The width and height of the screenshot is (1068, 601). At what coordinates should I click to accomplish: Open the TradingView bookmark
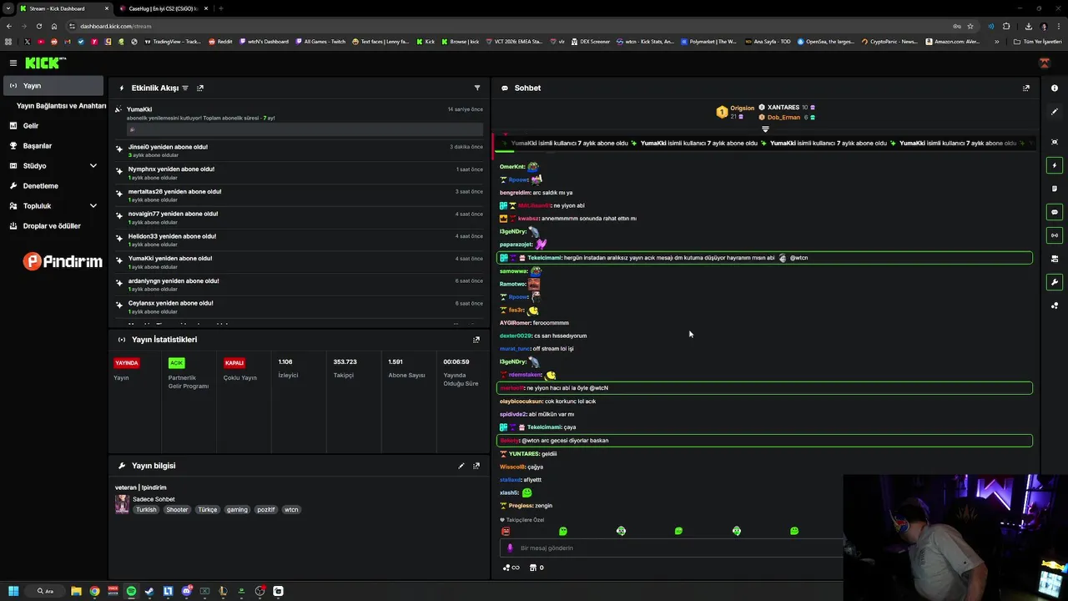(x=173, y=42)
